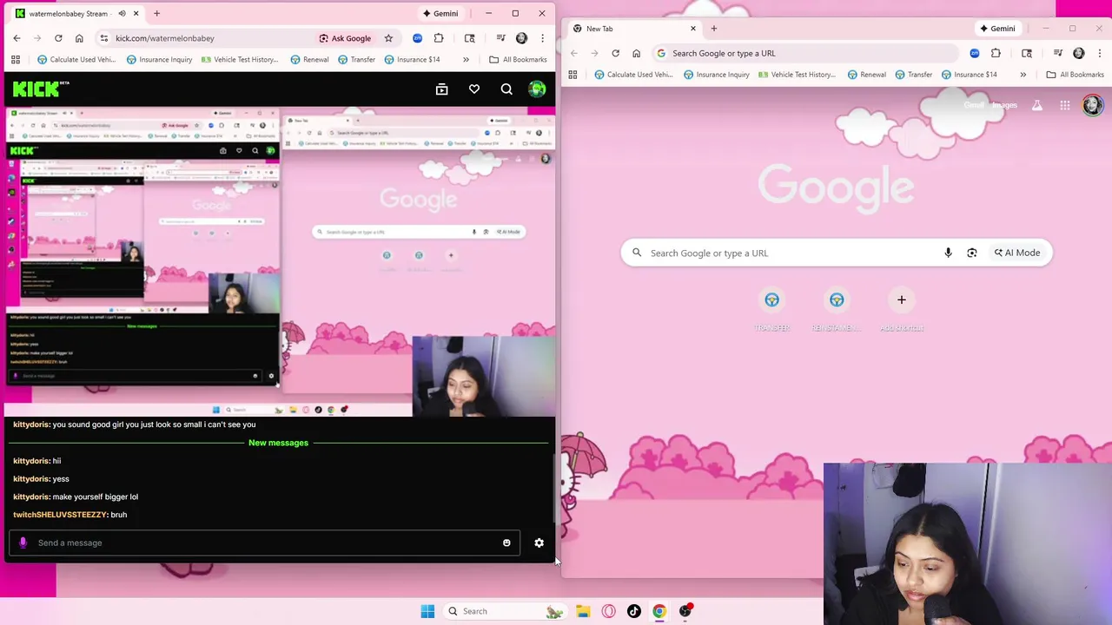Open Calculate Used Vehi... bookmark in Kick window
Viewport: 1112px width, 625px height.
tap(76, 60)
